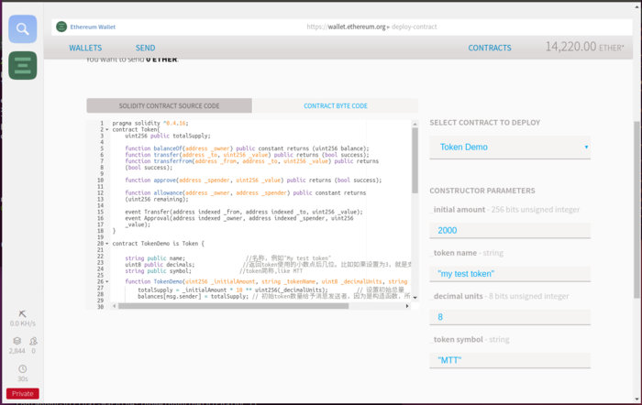Click the code editor vertical scrollbar thumb
The width and height of the screenshot is (642, 405).
tap(415, 160)
